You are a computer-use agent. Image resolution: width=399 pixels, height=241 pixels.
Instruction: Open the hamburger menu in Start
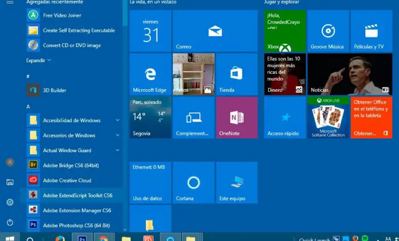10,2
